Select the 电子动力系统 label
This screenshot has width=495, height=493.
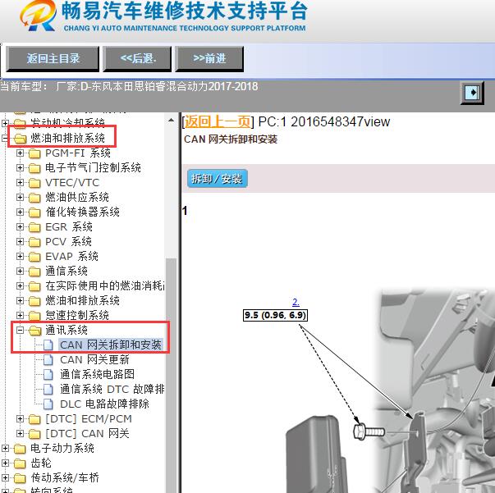62,448
